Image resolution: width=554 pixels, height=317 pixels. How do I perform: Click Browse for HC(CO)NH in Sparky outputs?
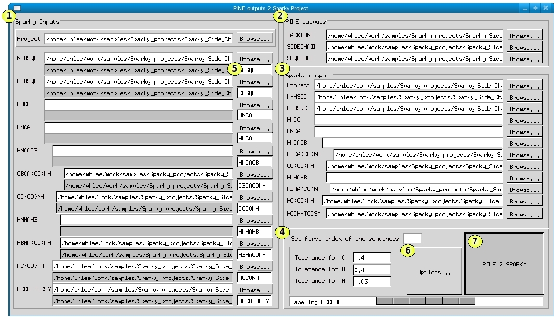click(x=525, y=202)
